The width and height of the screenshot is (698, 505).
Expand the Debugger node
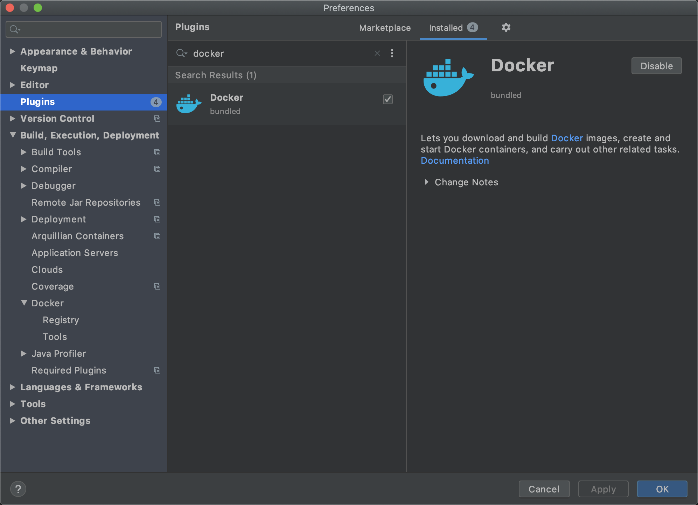(23, 186)
